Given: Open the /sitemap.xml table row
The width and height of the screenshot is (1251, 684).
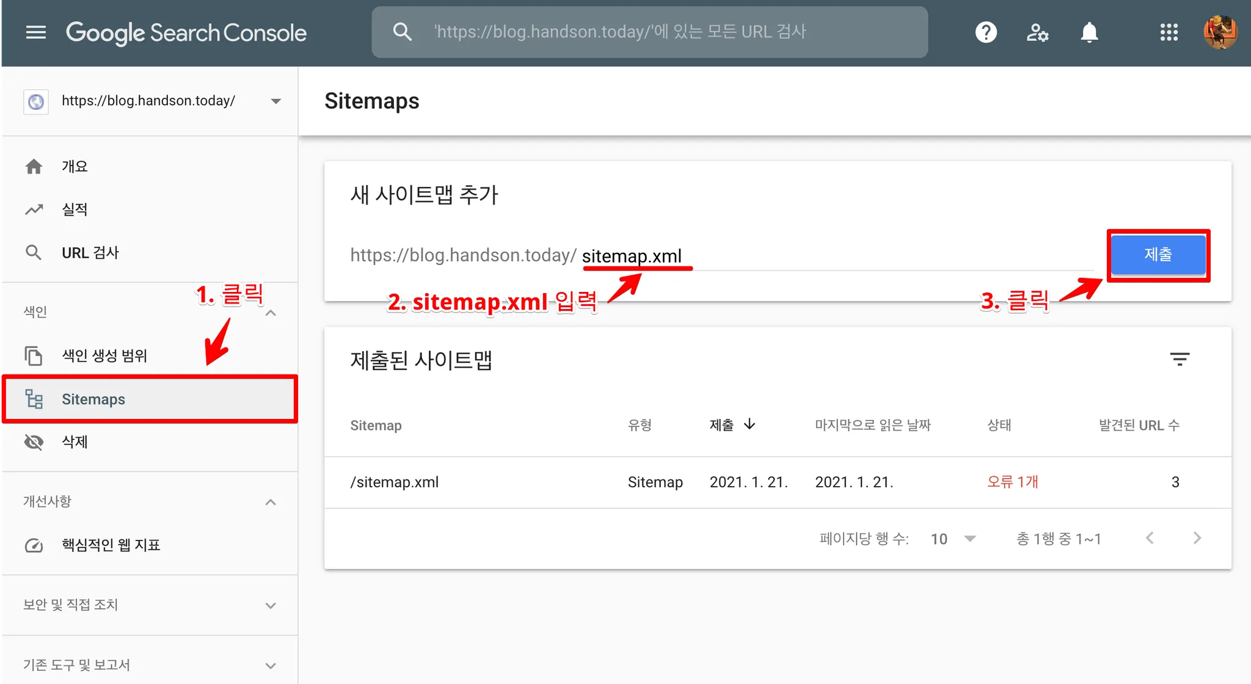Looking at the screenshot, I should coord(395,482).
